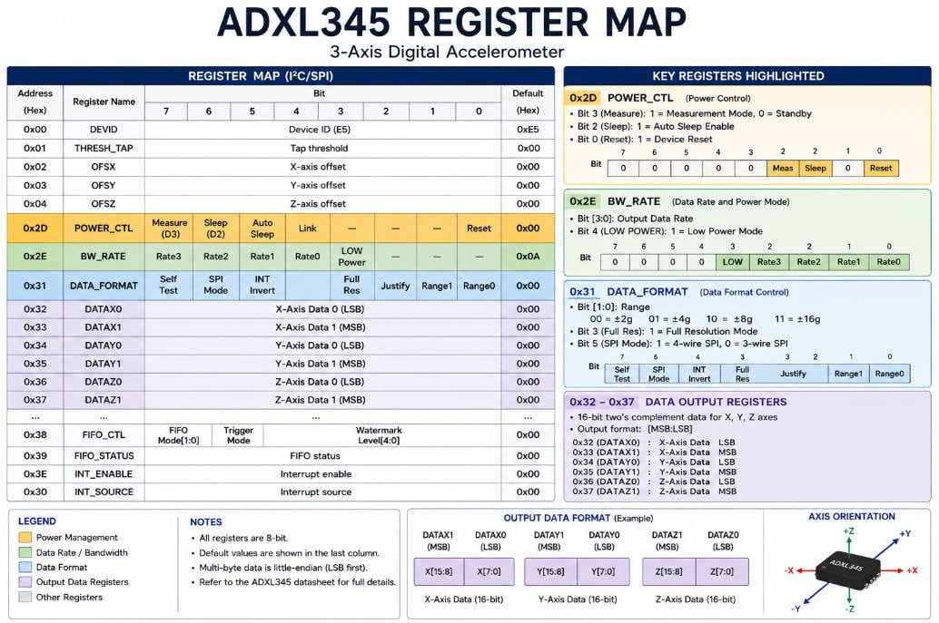Click the 'Auto Sleep' bit cell
Image resolution: width=939 pixels, height=623 pixels.
click(262, 228)
